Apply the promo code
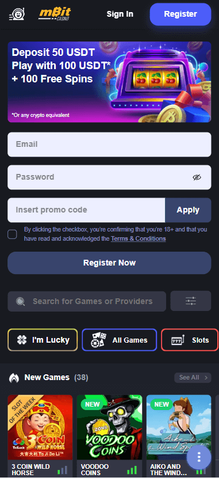219x478 pixels. click(x=188, y=210)
